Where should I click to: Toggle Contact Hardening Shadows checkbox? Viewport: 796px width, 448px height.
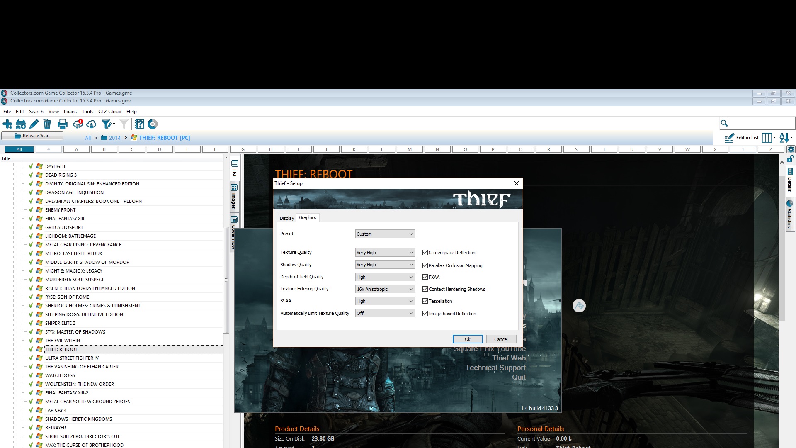(x=425, y=289)
